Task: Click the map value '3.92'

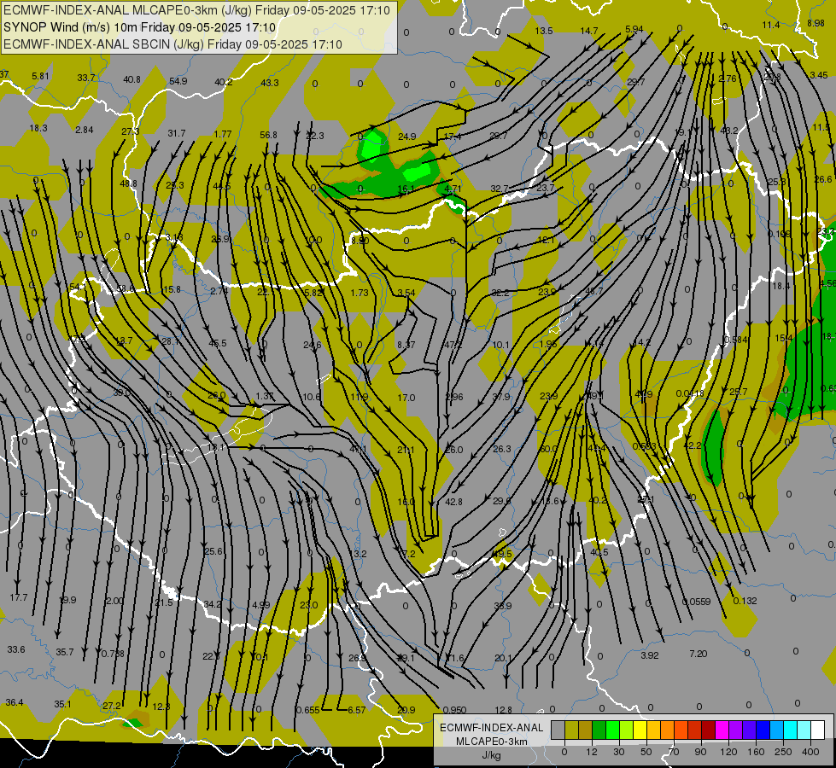Action: pos(650,655)
